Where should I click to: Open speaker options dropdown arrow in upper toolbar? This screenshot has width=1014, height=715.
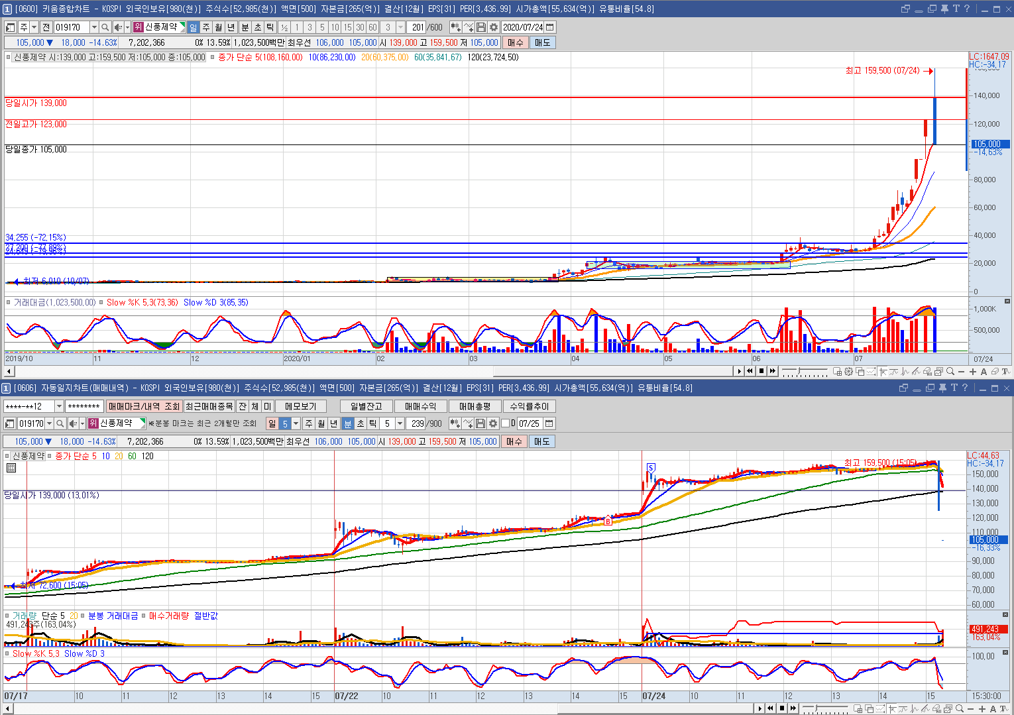point(127,27)
